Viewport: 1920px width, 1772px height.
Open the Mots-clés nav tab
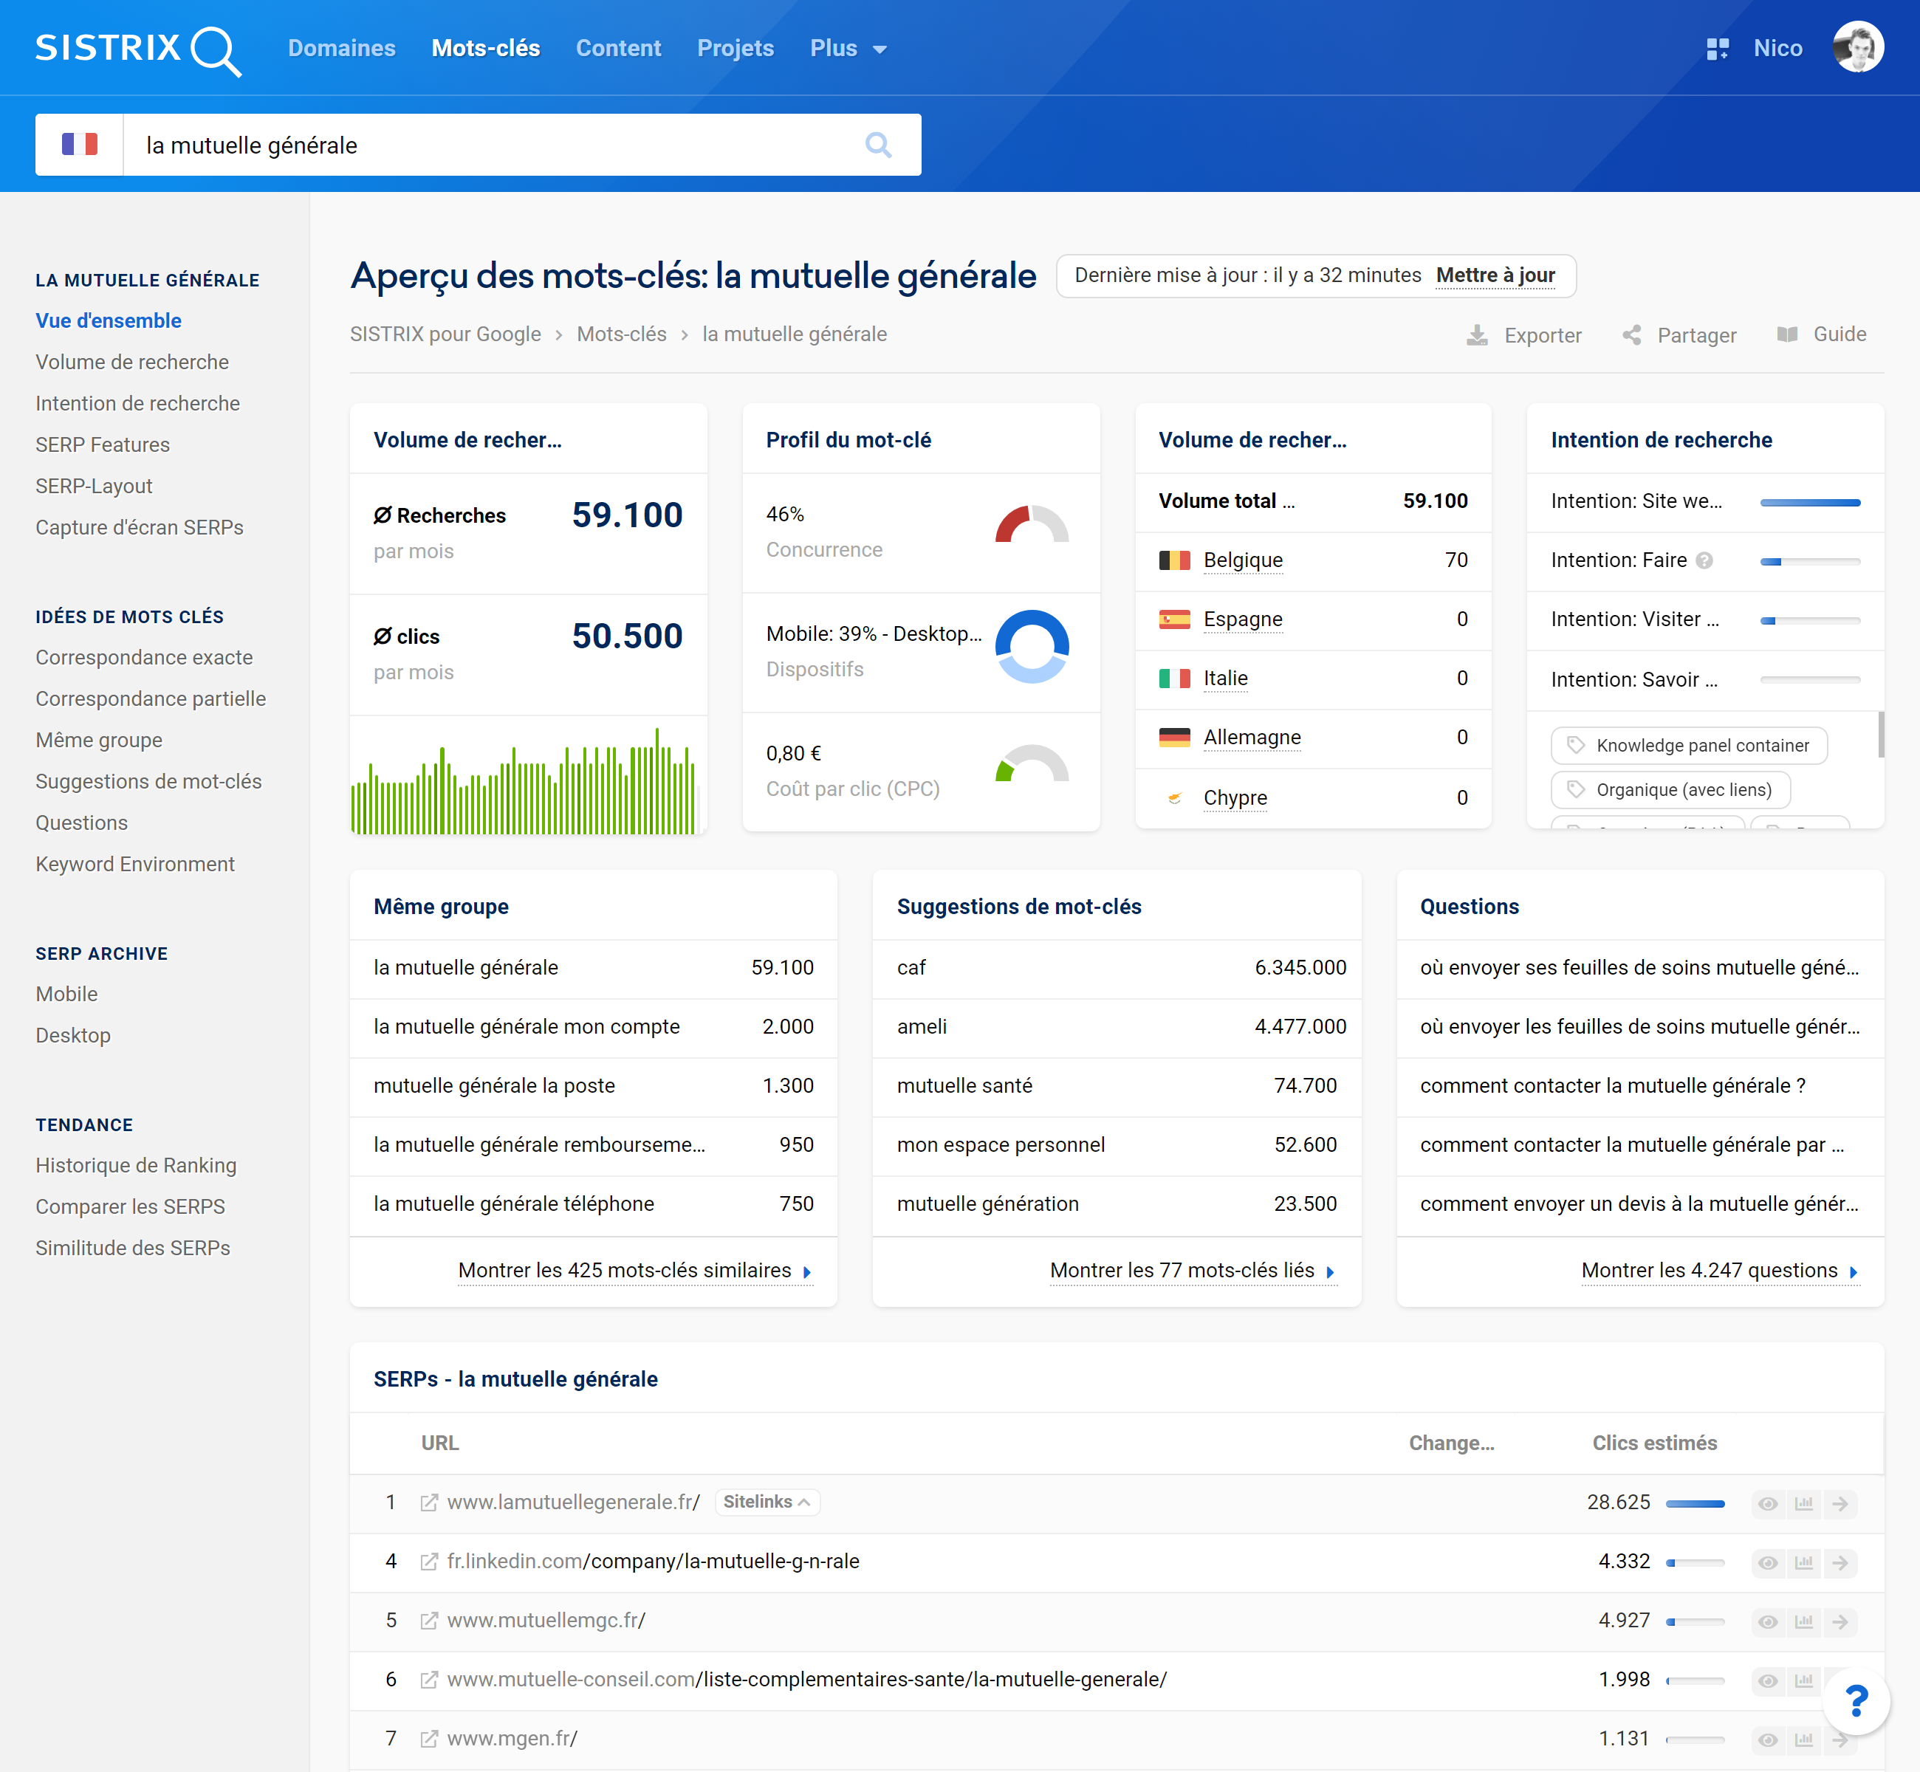pyautogui.click(x=485, y=49)
